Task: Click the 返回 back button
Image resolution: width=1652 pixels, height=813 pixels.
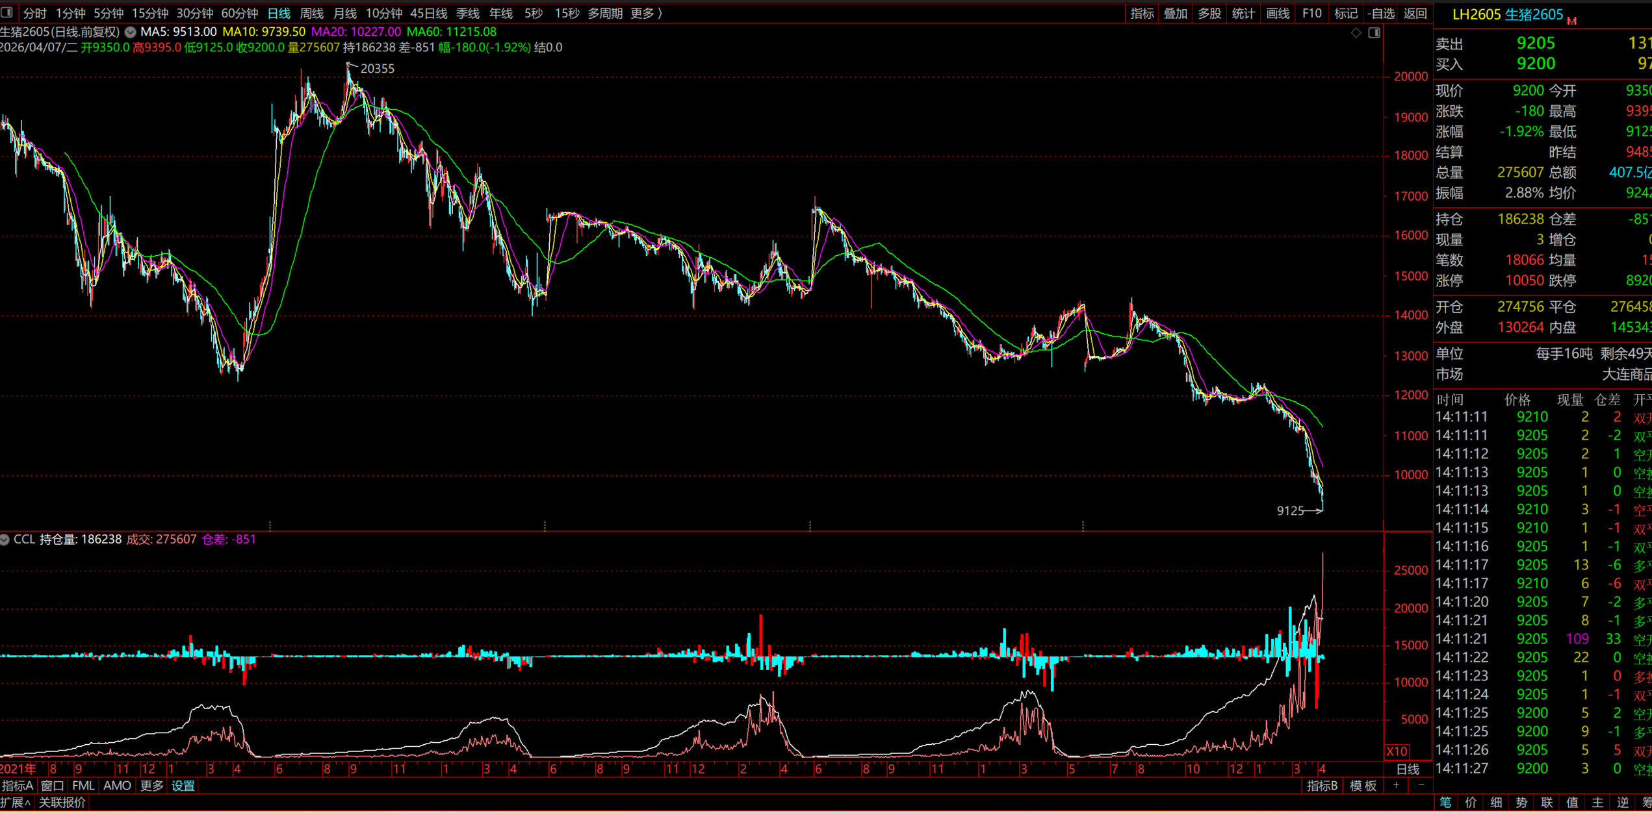Action: pyautogui.click(x=1415, y=13)
